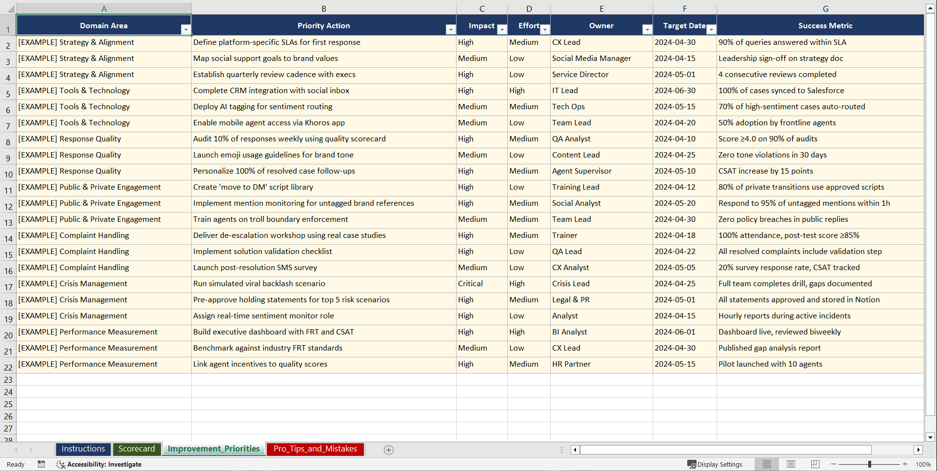Viewport: 937px width, 471px height.
Task: Toggle Page Layout view
Action: pyautogui.click(x=791, y=464)
